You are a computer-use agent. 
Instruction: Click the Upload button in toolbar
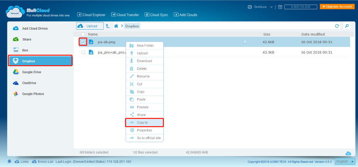tap(90, 26)
